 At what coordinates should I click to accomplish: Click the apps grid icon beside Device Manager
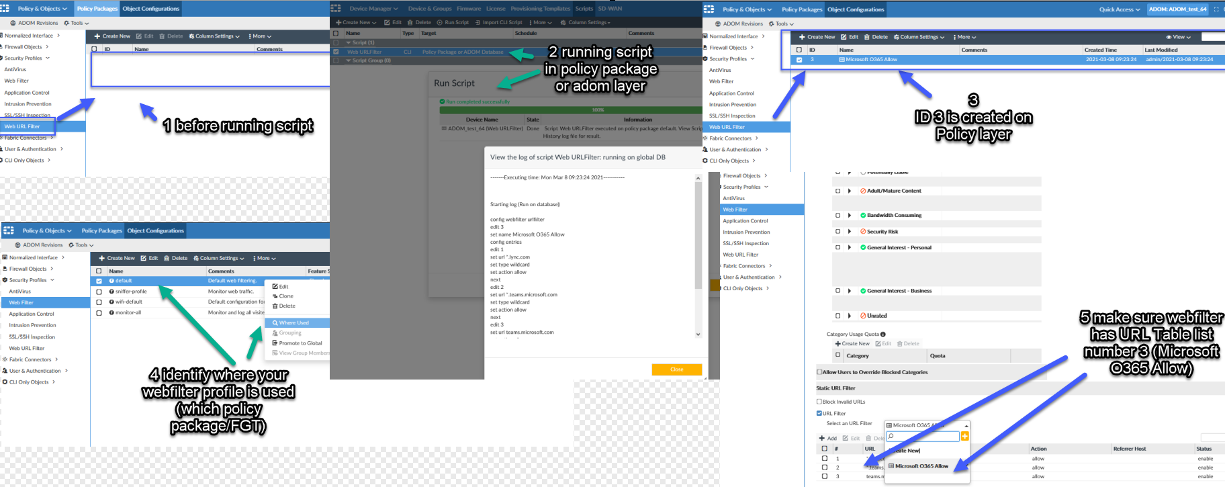tap(336, 9)
